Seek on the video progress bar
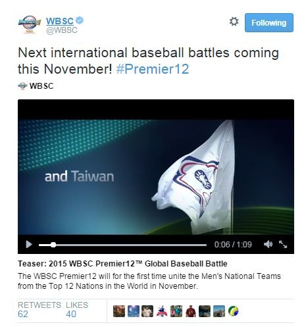This screenshot has height=327, width=306. tap(122, 245)
